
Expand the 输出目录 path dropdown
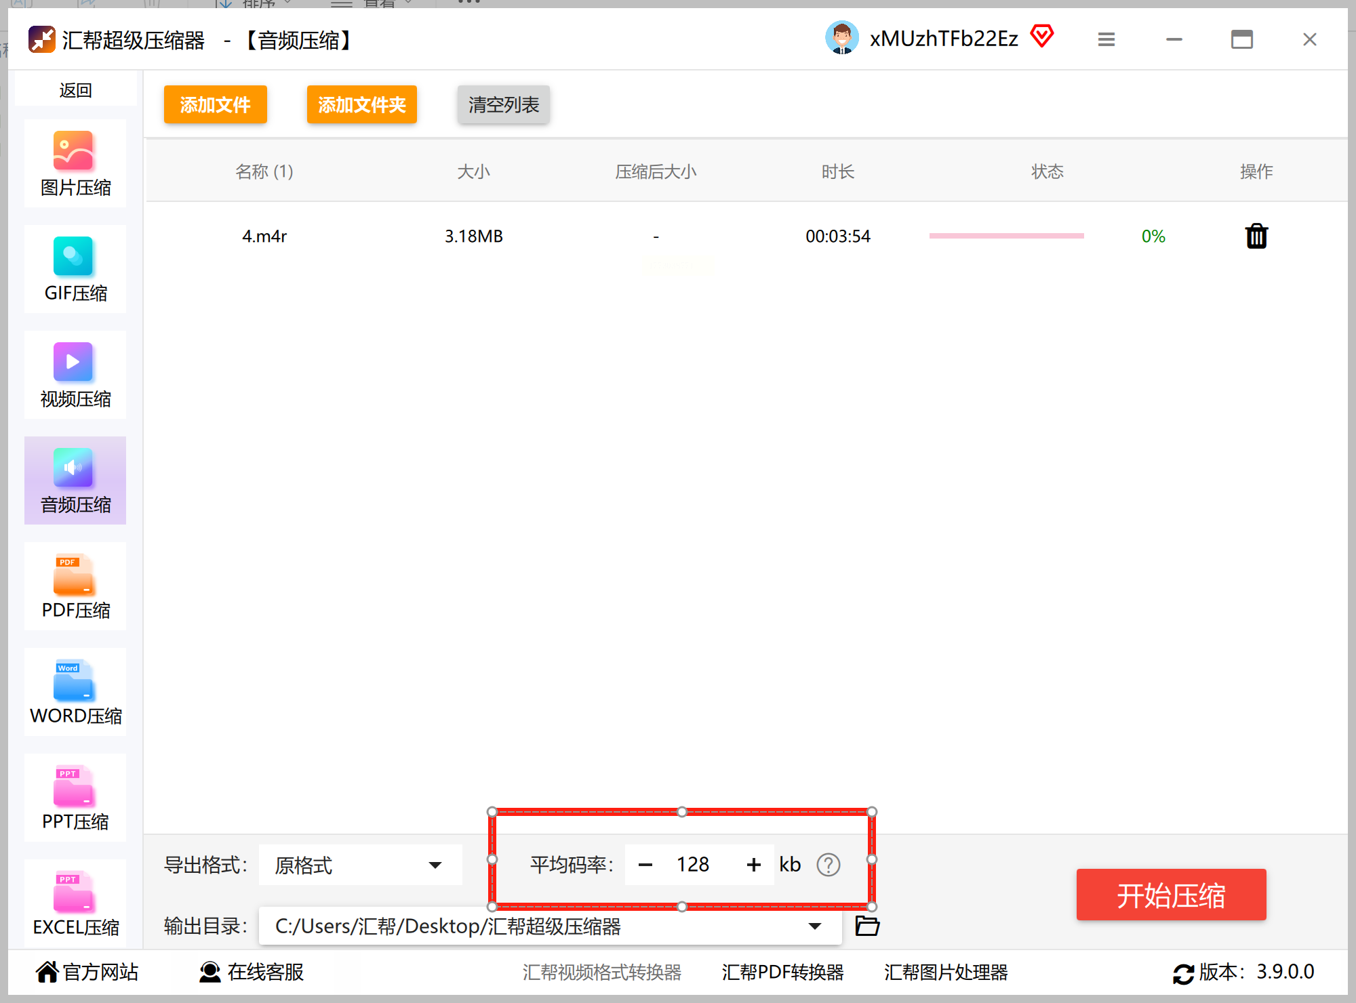click(x=815, y=926)
